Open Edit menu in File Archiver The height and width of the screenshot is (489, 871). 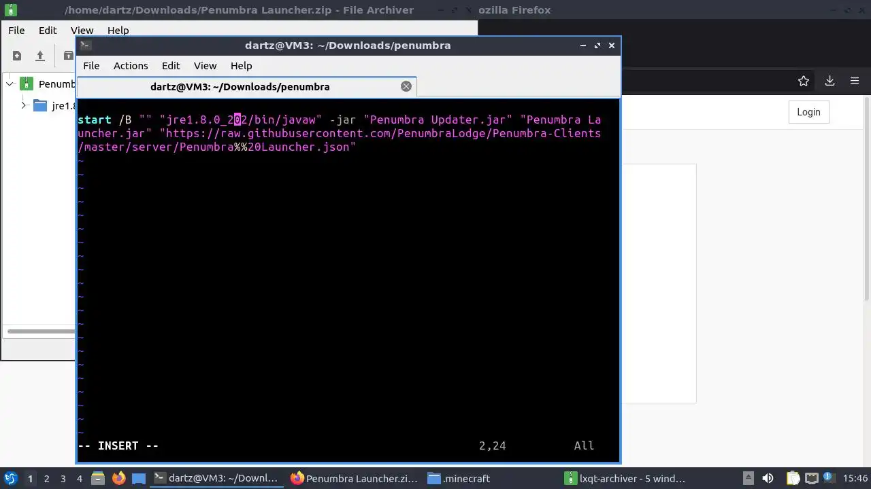click(x=48, y=31)
